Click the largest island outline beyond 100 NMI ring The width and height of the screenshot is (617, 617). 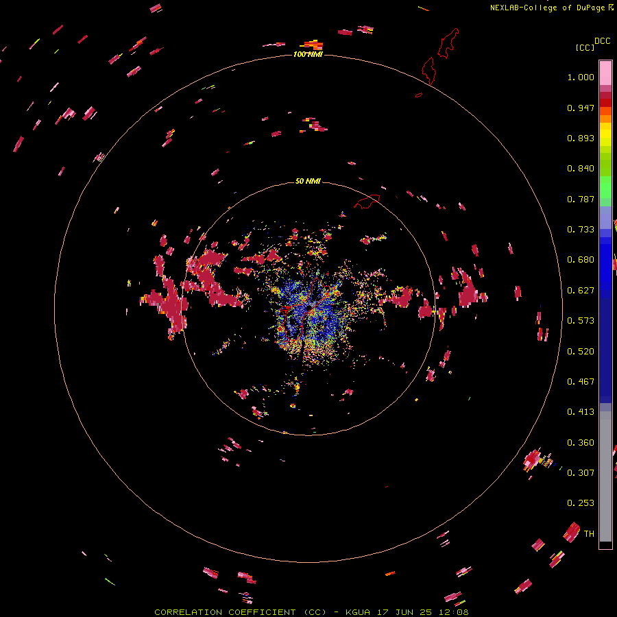click(448, 43)
